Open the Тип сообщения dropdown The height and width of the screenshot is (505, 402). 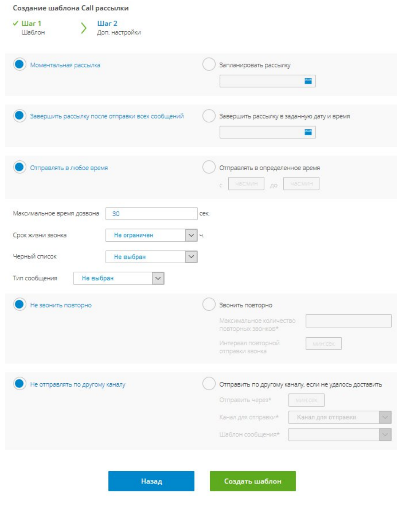(158, 278)
